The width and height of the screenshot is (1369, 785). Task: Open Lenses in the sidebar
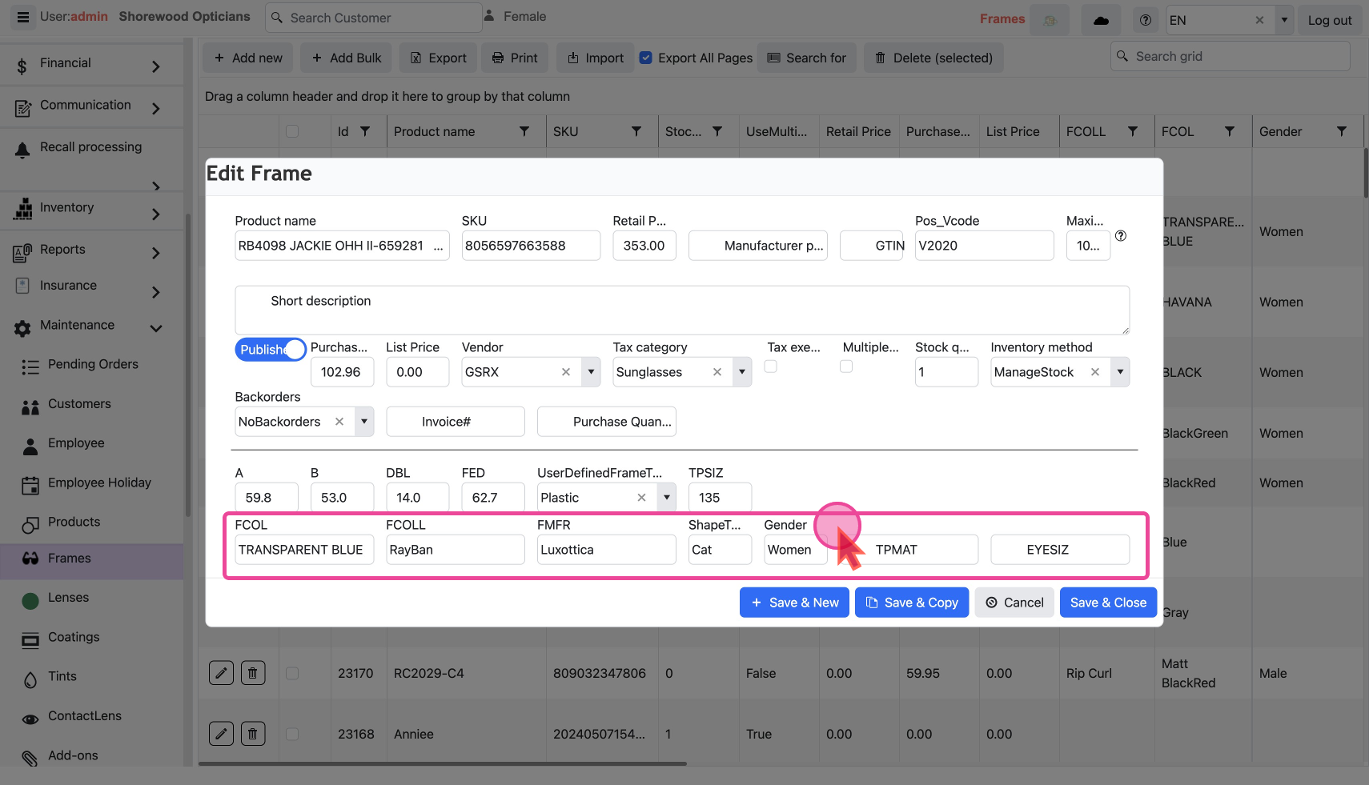tap(68, 598)
